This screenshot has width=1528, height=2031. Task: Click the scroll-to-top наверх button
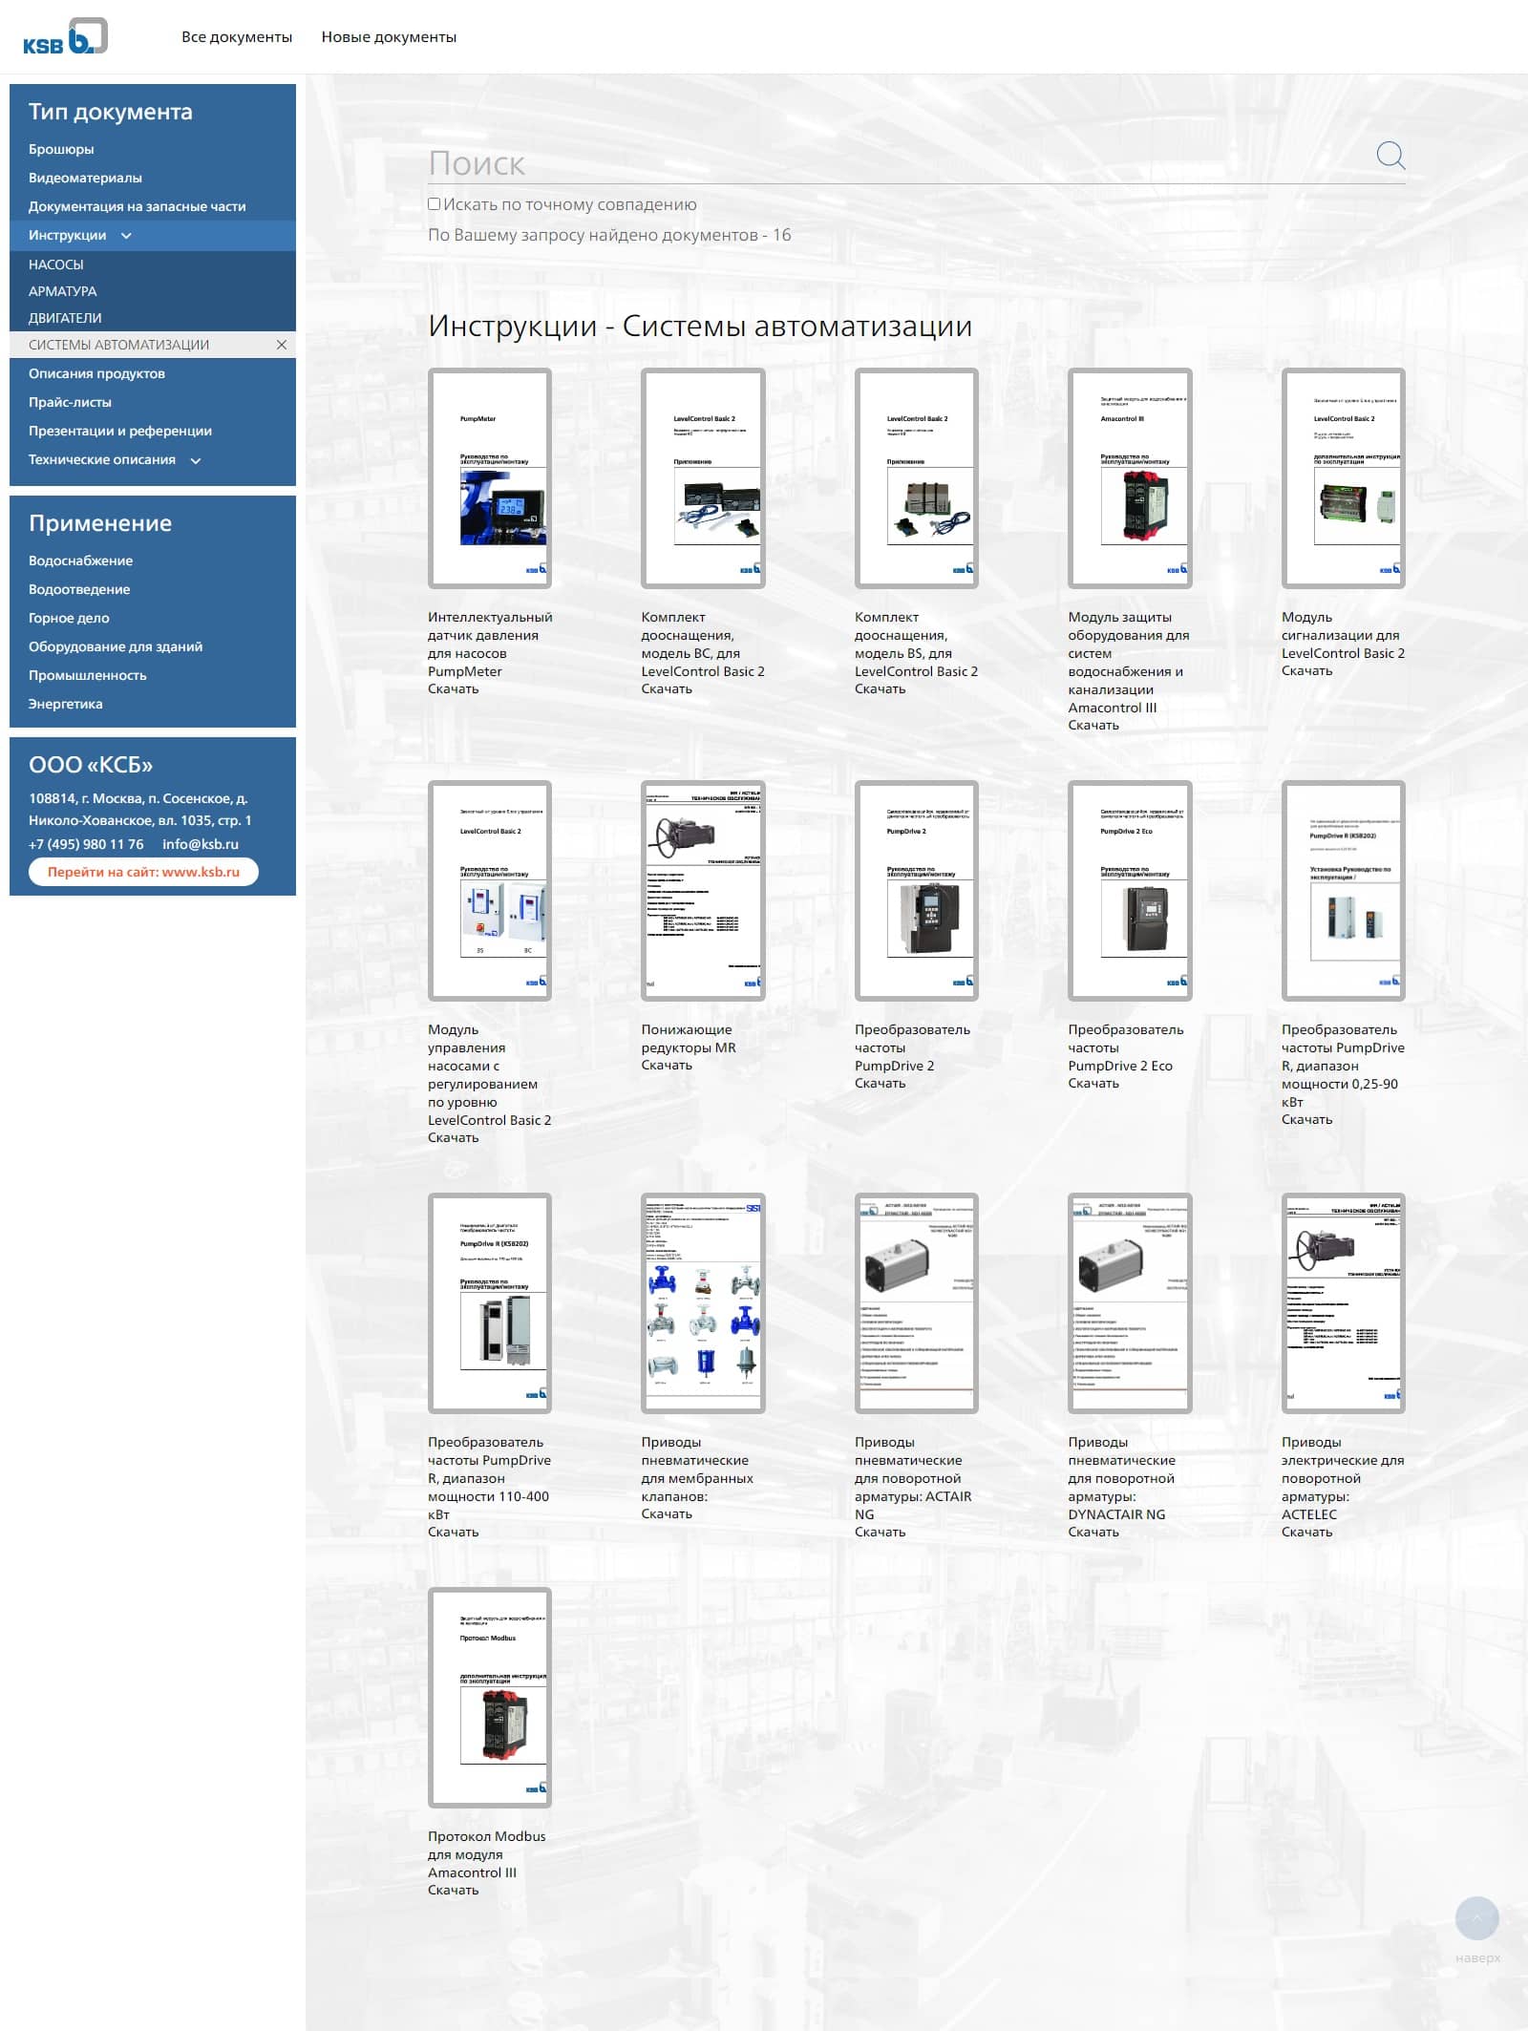click(1476, 1918)
